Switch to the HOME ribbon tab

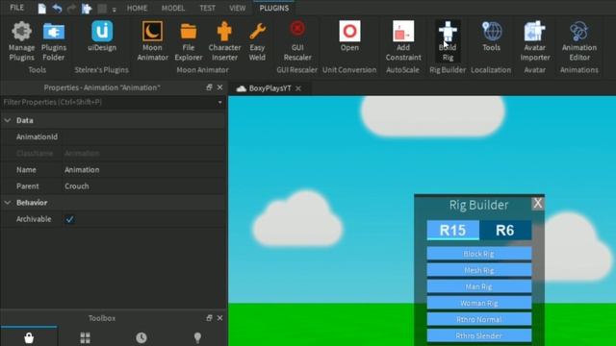[137, 8]
